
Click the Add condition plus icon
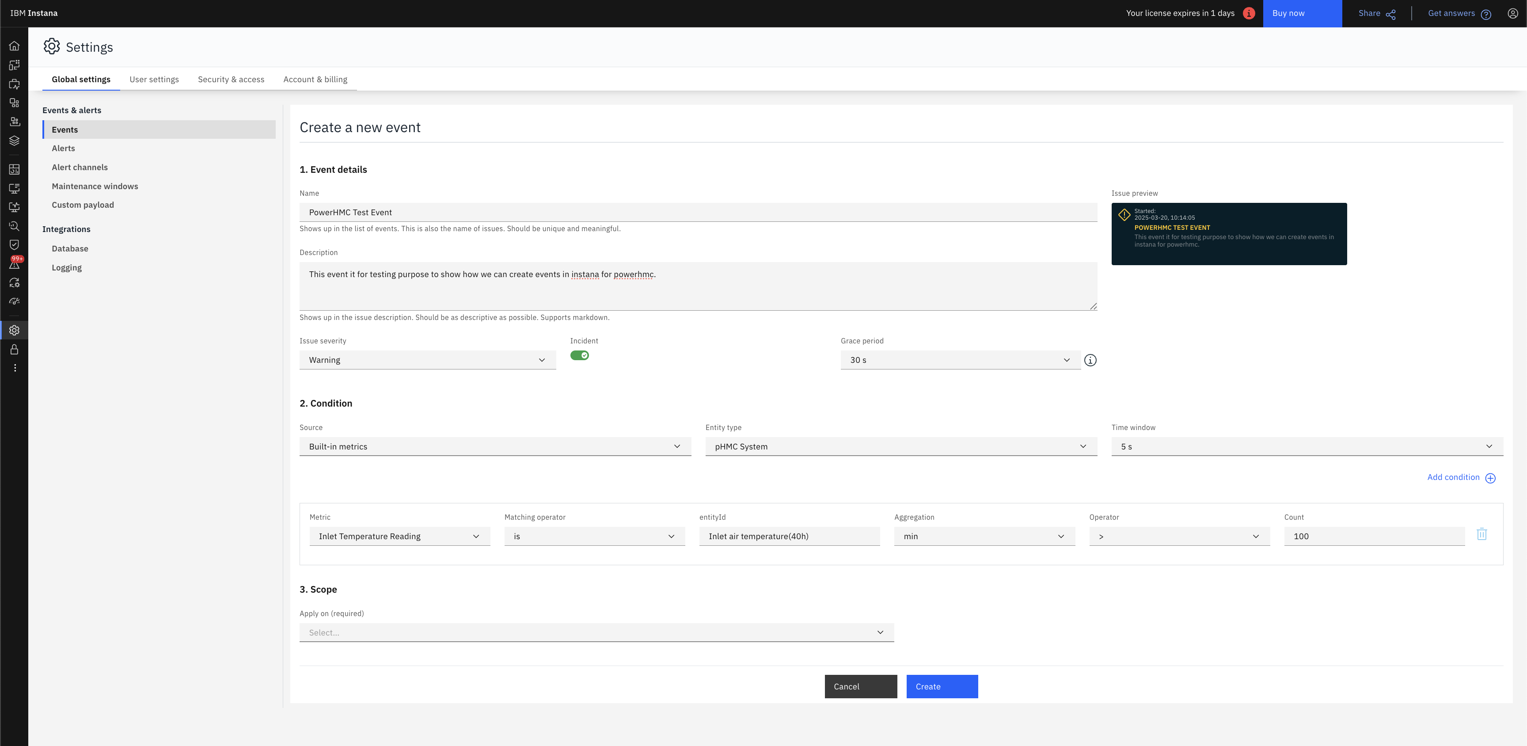pos(1490,478)
